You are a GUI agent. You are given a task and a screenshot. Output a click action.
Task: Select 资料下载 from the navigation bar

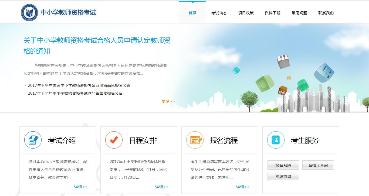272,13
